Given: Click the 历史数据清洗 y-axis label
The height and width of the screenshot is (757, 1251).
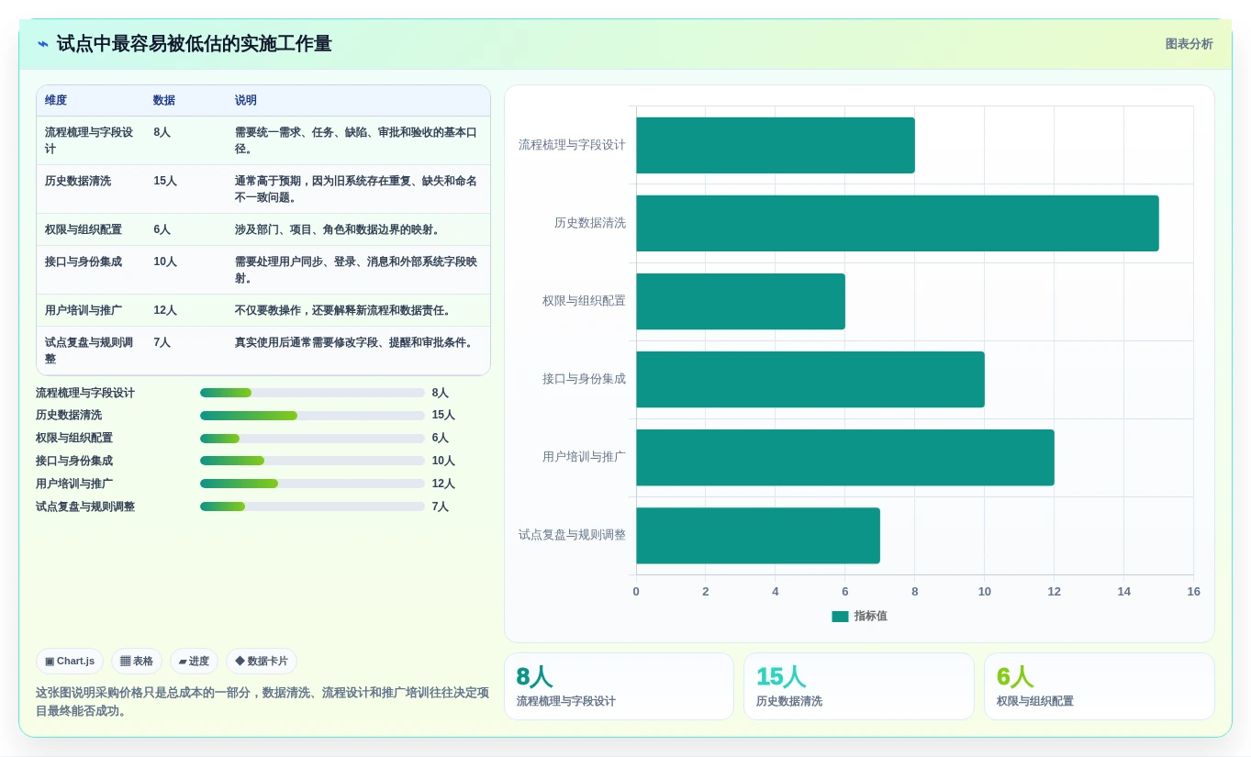Looking at the screenshot, I should [590, 223].
